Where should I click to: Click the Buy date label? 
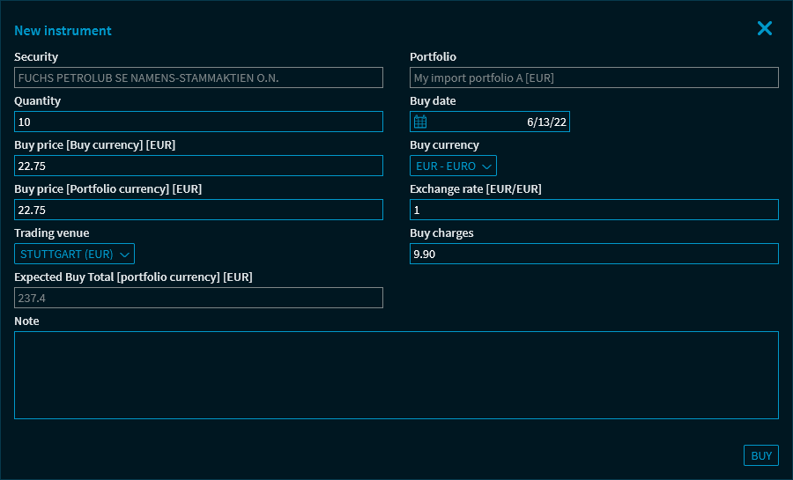click(433, 101)
